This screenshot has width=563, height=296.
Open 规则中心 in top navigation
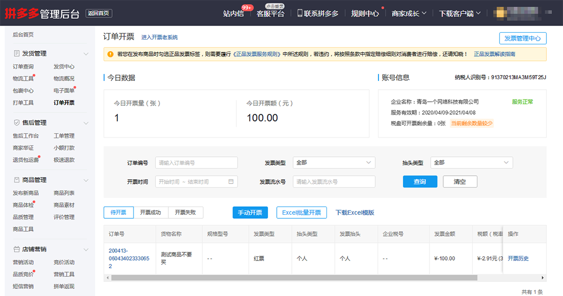click(365, 14)
